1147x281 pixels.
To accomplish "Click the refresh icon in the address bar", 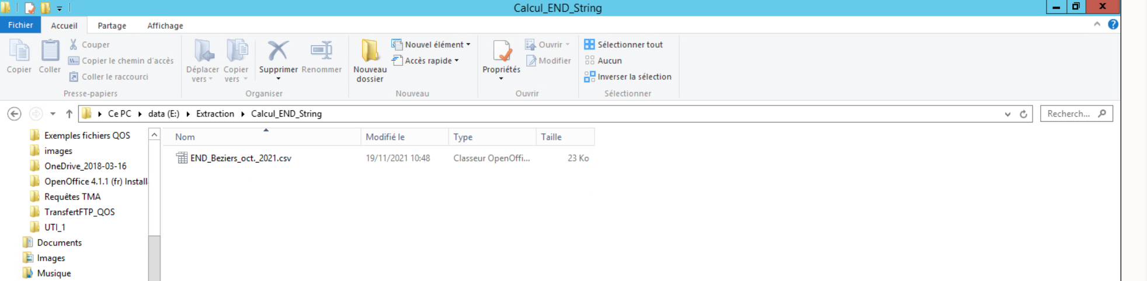I will (x=1023, y=114).
